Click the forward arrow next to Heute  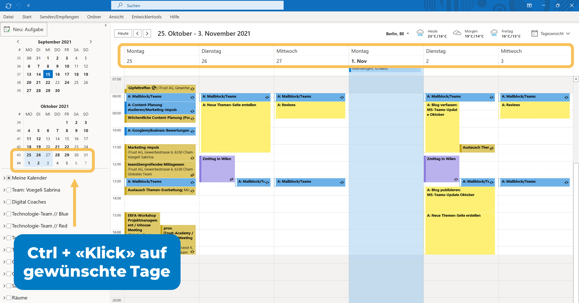[147, 33]
